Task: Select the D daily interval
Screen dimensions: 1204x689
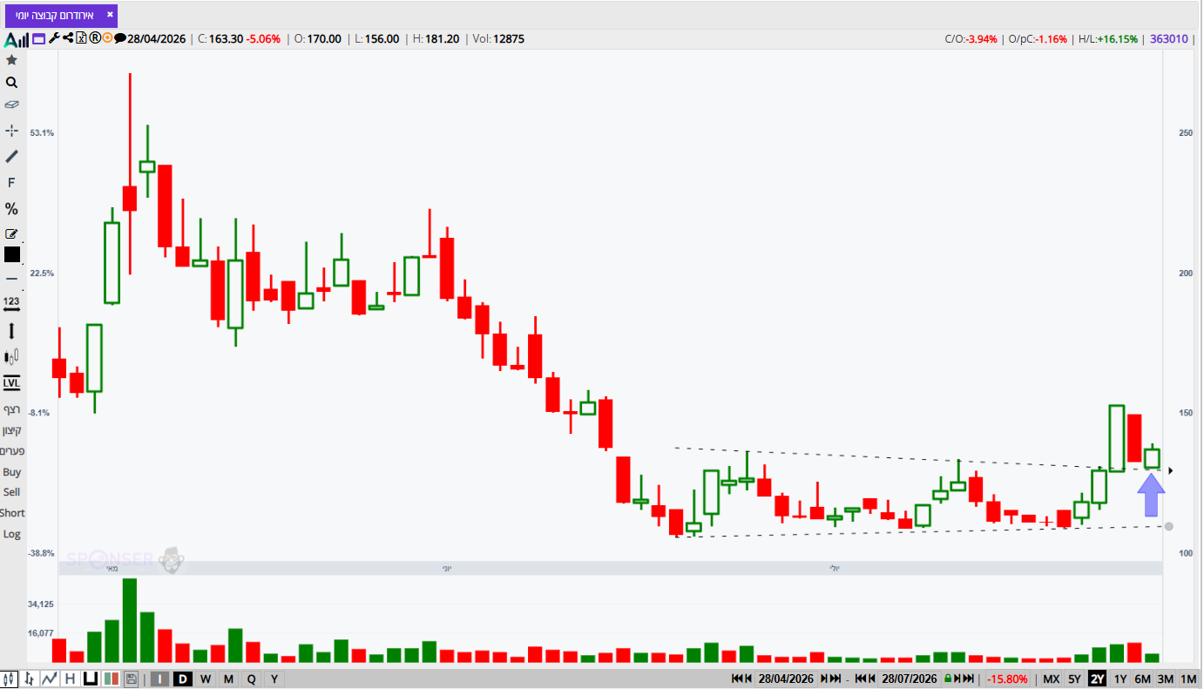Action: [x=183, y=679]
